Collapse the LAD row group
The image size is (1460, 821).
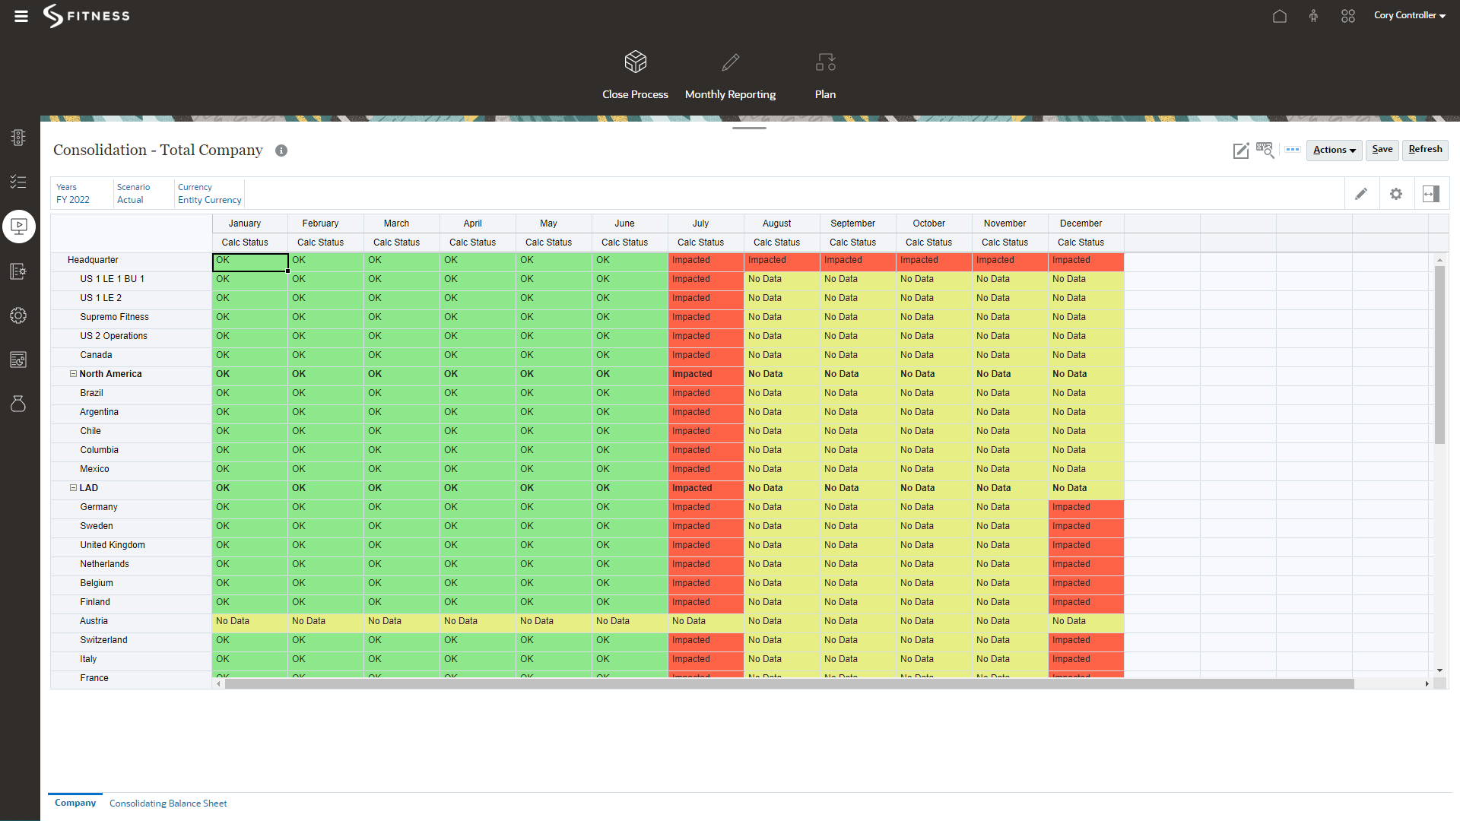74,488
